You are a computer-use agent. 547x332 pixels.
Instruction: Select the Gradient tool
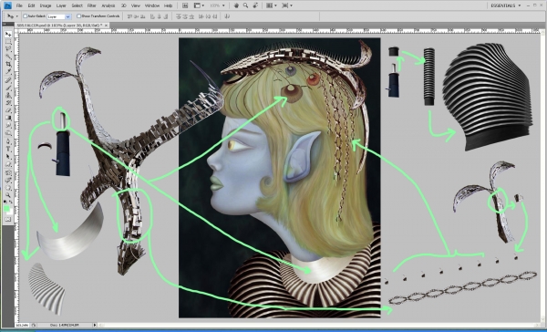pyautogui.click(x=8, y=118)
